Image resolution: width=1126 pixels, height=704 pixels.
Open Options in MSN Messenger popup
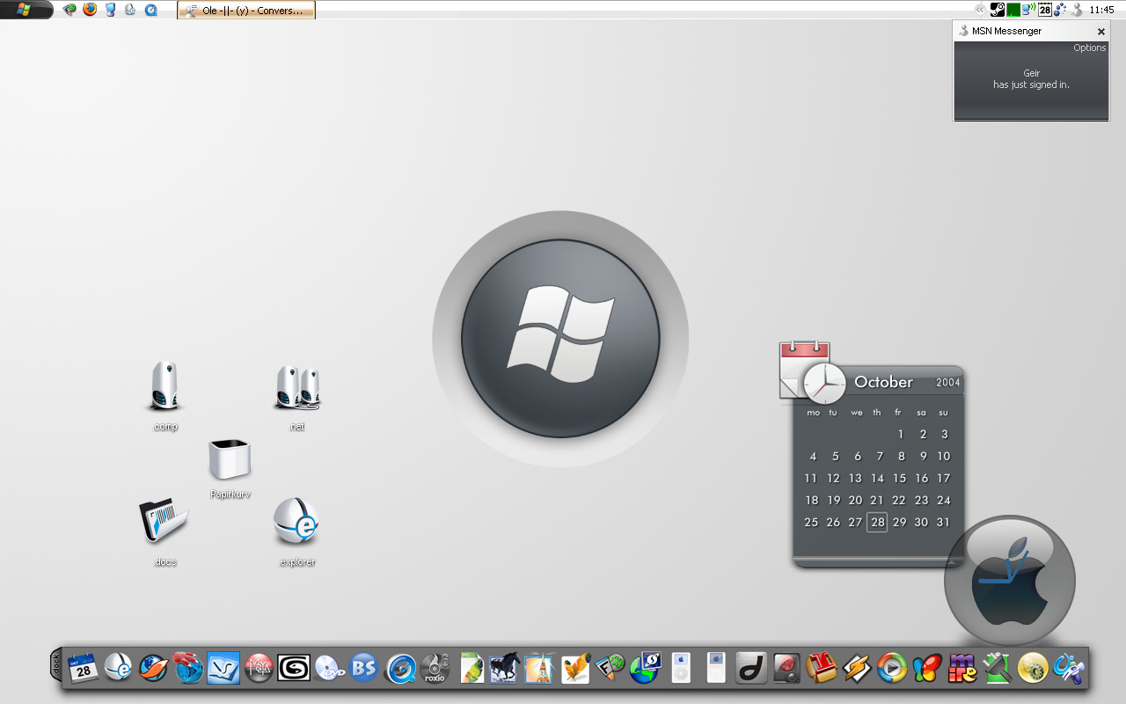click(1089, 48)
